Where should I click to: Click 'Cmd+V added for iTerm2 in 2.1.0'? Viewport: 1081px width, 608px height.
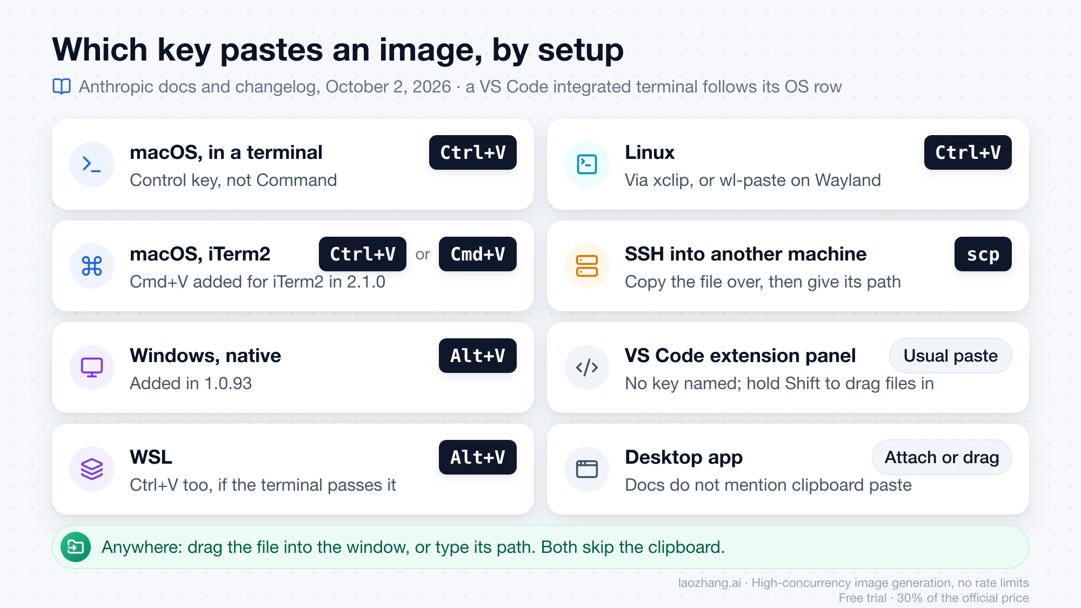pyautogui.click(x=257, y=282)
